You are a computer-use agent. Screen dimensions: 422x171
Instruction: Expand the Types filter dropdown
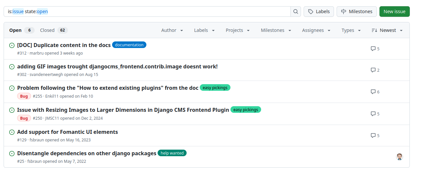click(351, 30)
